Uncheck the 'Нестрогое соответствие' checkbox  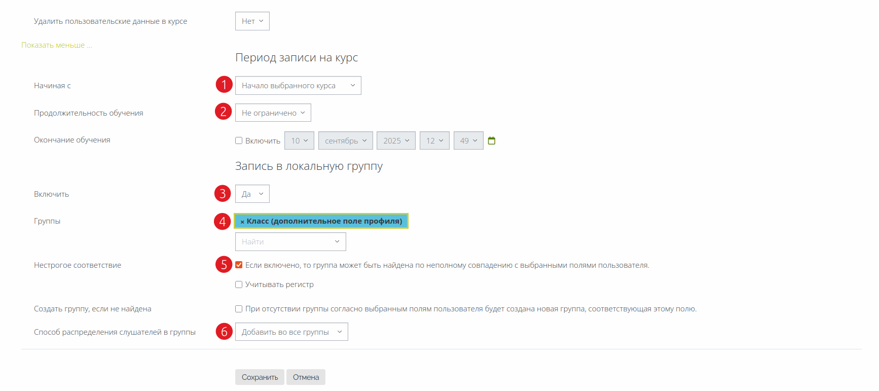[239, 265]
